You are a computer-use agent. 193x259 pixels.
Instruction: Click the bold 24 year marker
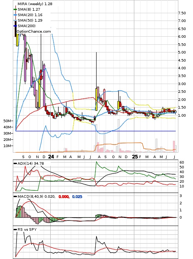(51, 157)
